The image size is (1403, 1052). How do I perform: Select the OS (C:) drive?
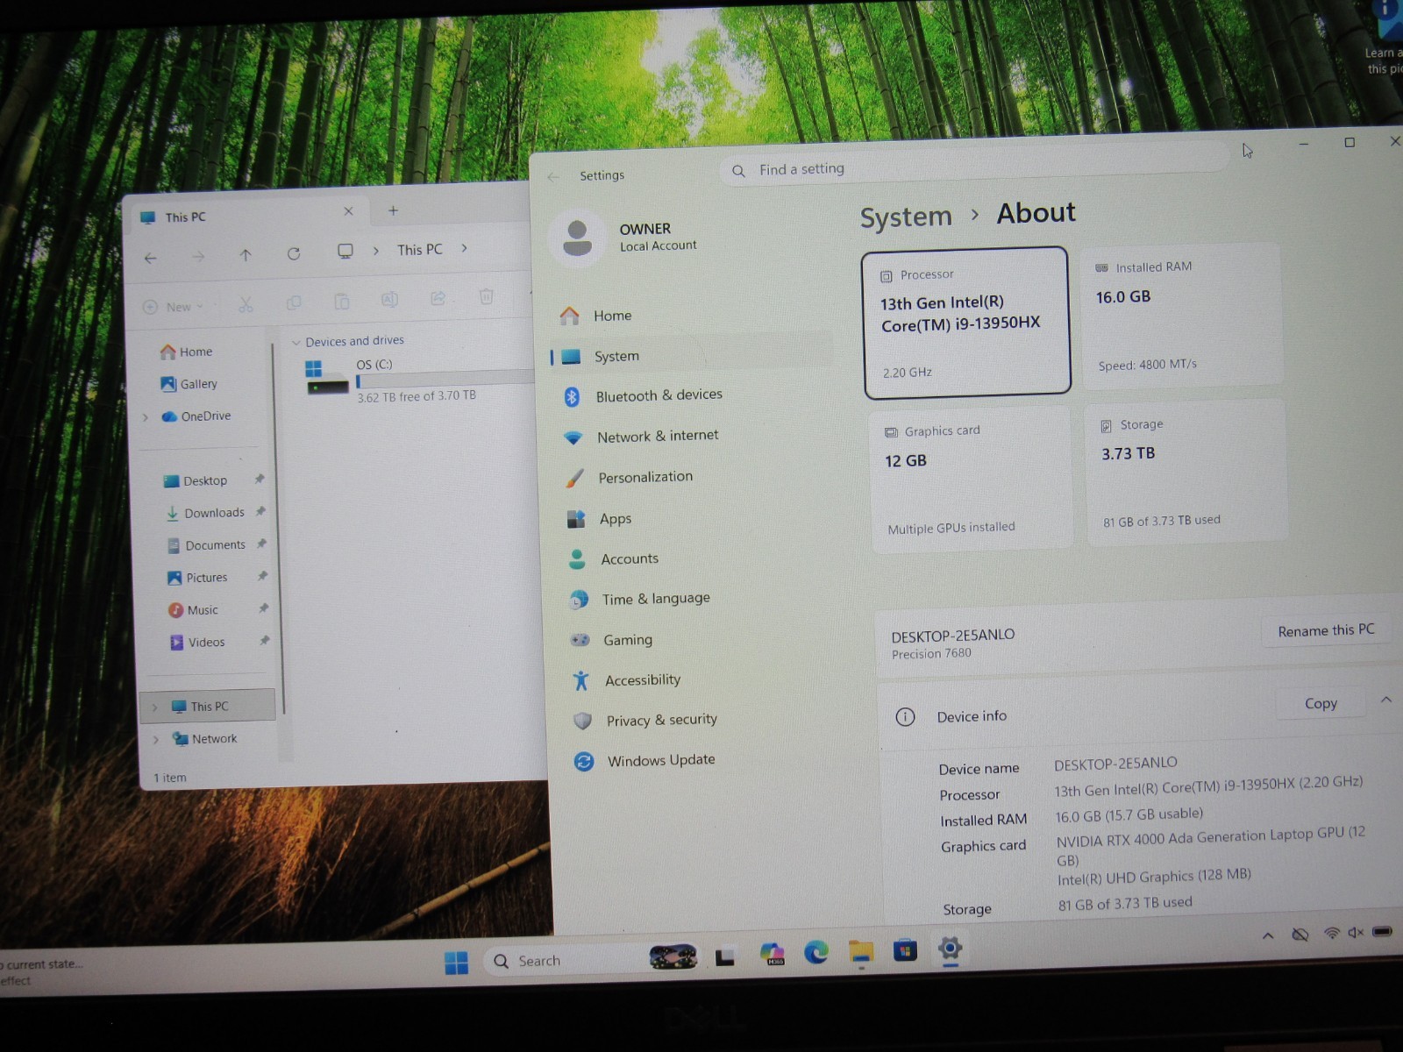(418, 380)
